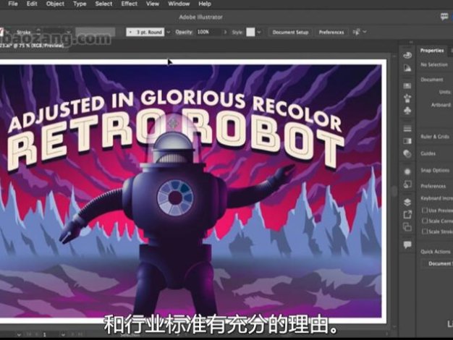Click the 'Units' label in Properties
This screenshot has height=340, width=453.
coord(445,92)
